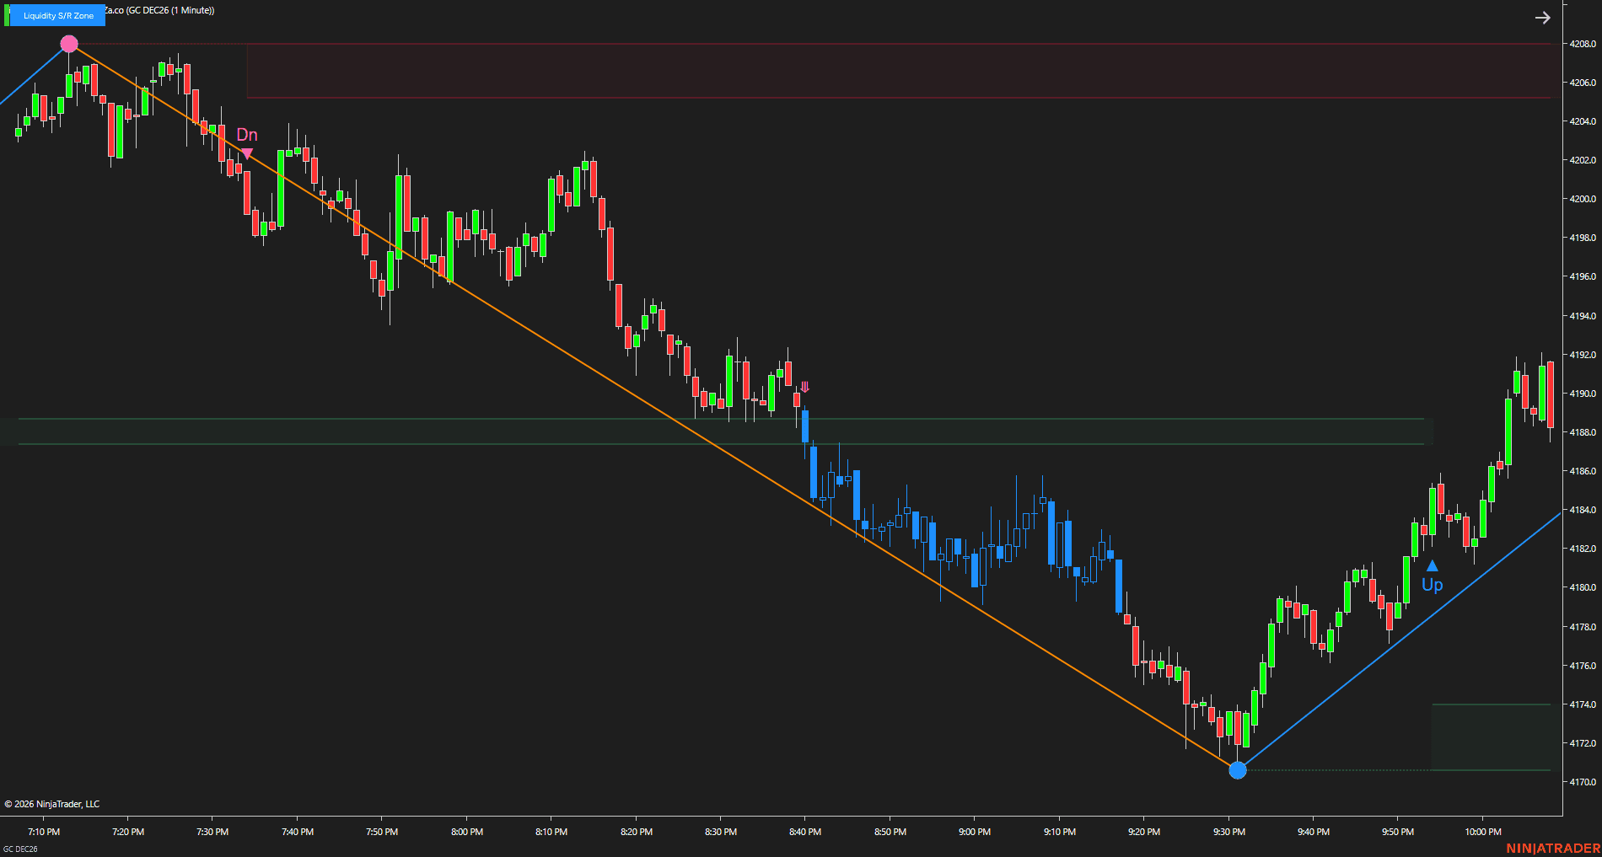Viewport: 1602px width, 857px height.
Task: Click the 4190.0 price axis label
Action: tap(1583, 394)
